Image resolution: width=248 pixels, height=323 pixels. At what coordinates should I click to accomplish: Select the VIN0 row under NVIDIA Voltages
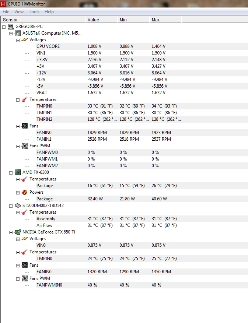click(142, 245)
